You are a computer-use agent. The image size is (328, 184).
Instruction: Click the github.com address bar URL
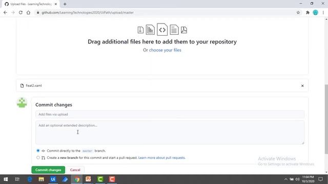click(x=88, y=12)
